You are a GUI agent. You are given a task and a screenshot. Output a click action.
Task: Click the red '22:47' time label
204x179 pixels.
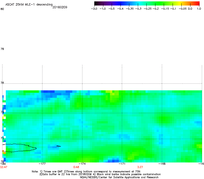click(4, 167)
